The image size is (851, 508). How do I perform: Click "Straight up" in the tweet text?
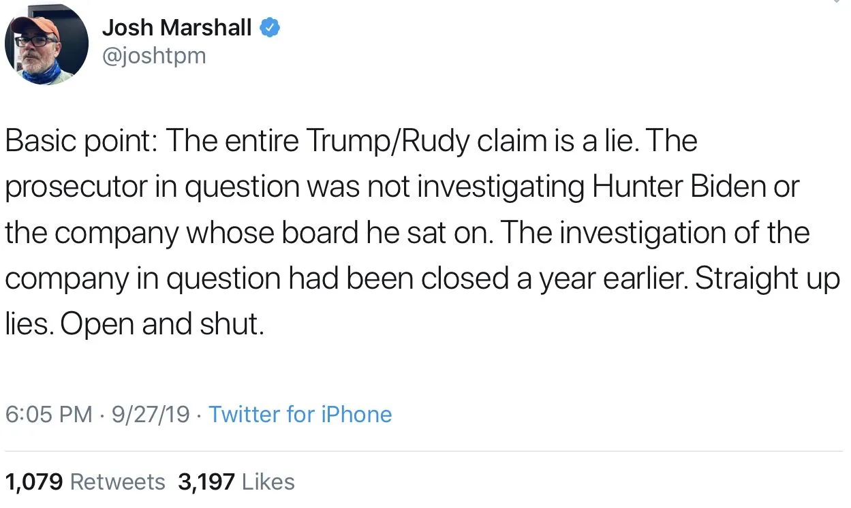point(768,279)
